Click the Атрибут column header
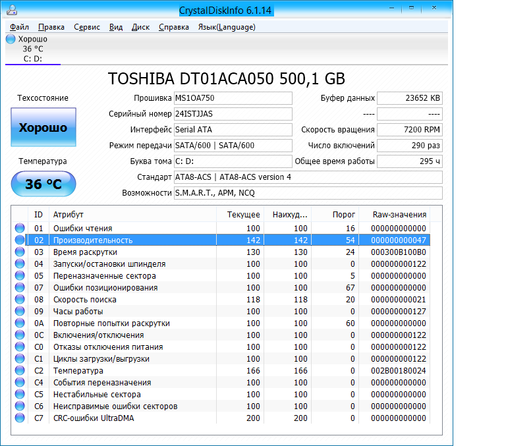 pos(132,214)
